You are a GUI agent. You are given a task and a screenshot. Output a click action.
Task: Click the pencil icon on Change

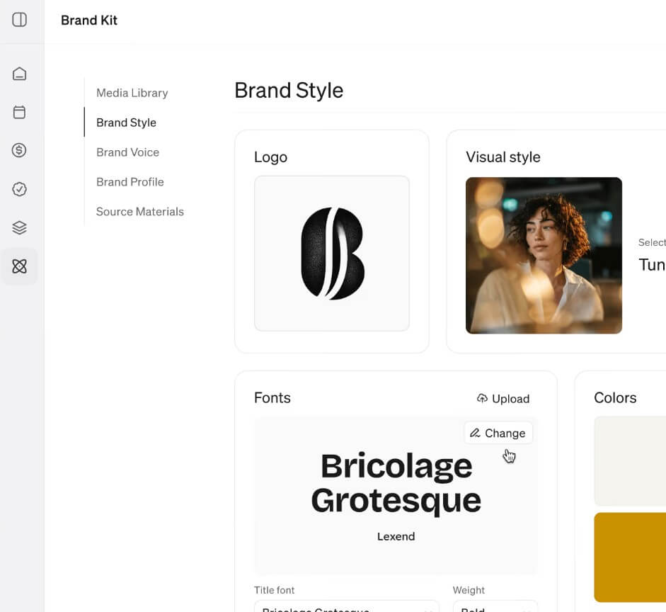[475, 433]
